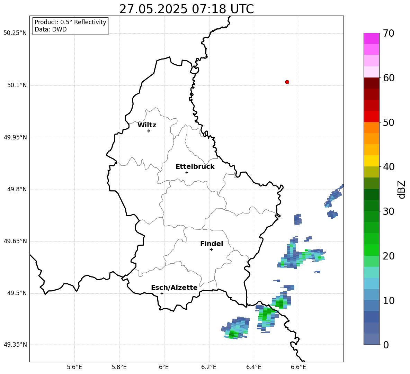Click the 49.8°N latitude label
The image size is (410, 374).
tap(17, 189)
